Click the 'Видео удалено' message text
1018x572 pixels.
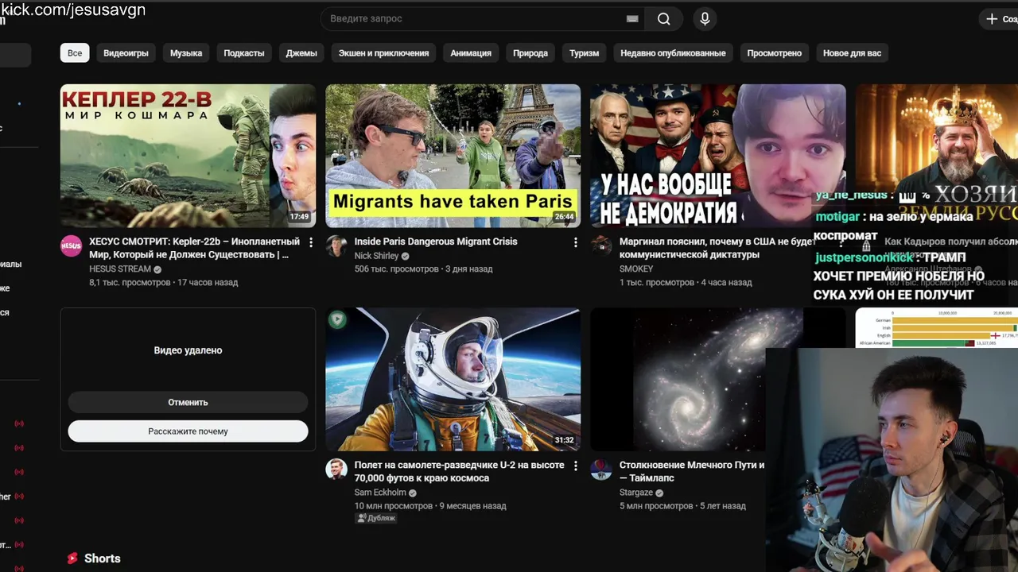coord(188,350)
